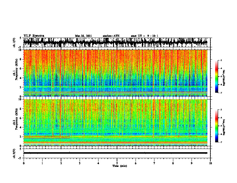Screen dimensions: 237x183
Task: Click the ch.2 spectrogram panel
Action: [116, 123]
